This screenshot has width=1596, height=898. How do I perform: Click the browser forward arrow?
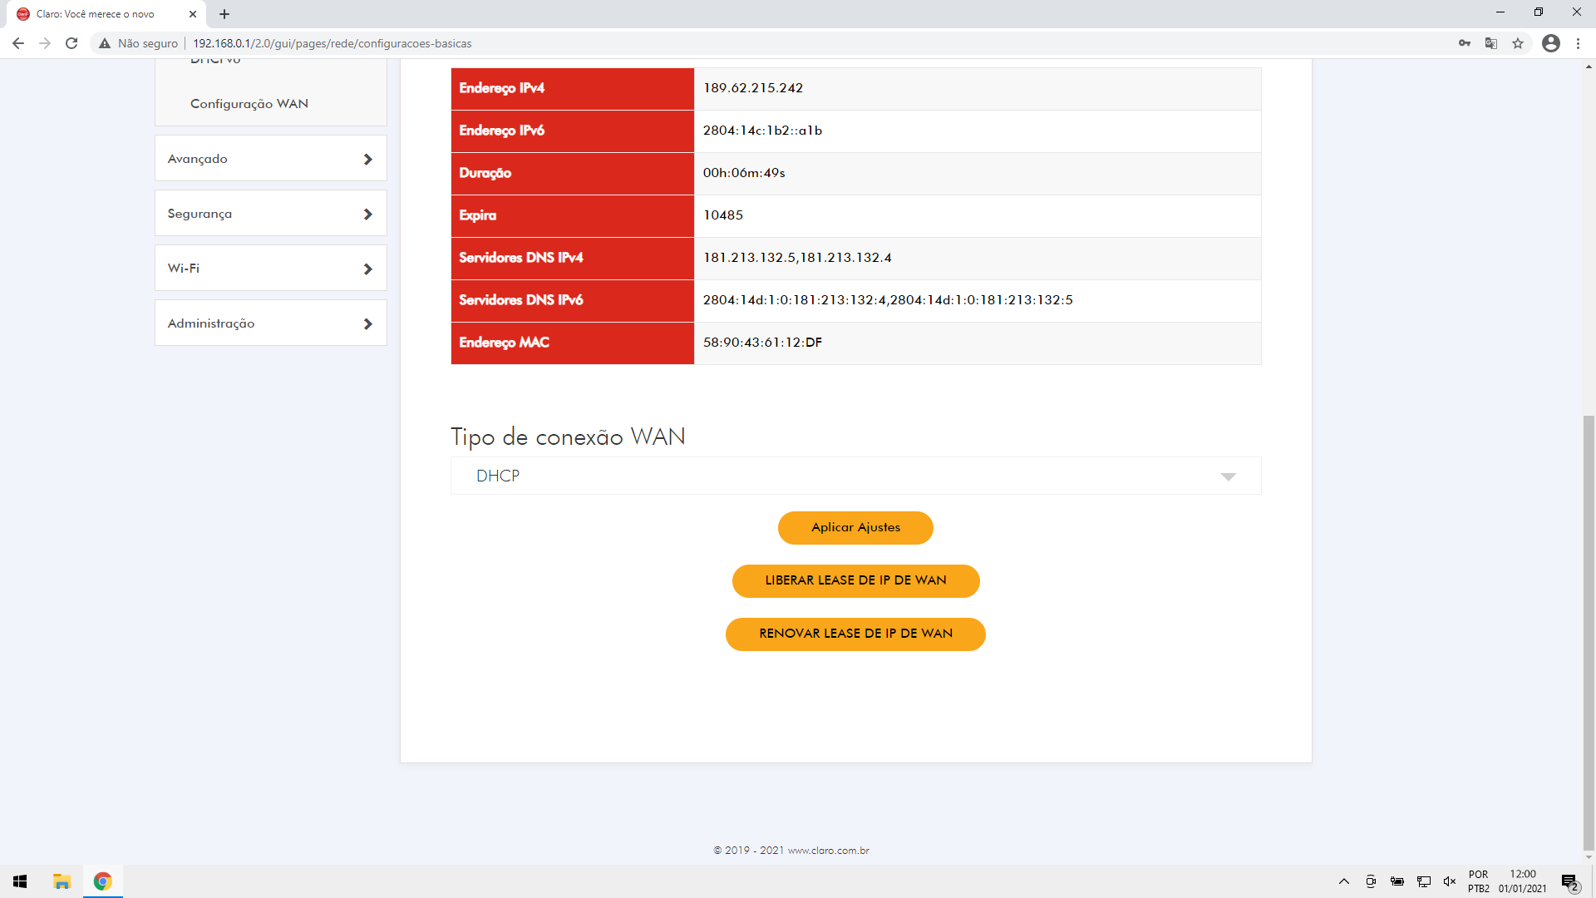[x=45, y=43]
